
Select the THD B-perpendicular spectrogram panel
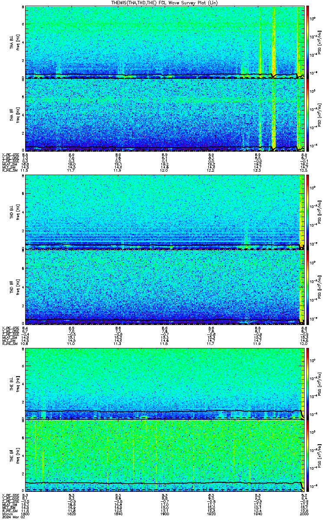pos(165,212)
